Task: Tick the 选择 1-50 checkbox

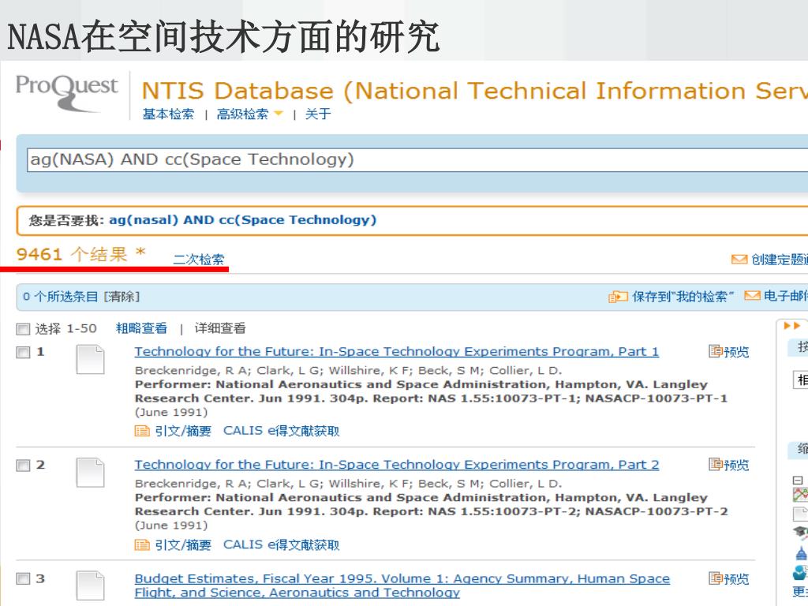Action: coord(23,329)
